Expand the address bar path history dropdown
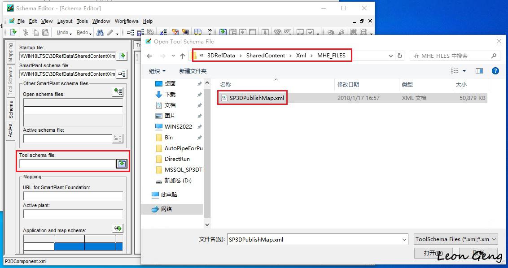This screenshot has height=268, width=508. (x=391, y=56)
